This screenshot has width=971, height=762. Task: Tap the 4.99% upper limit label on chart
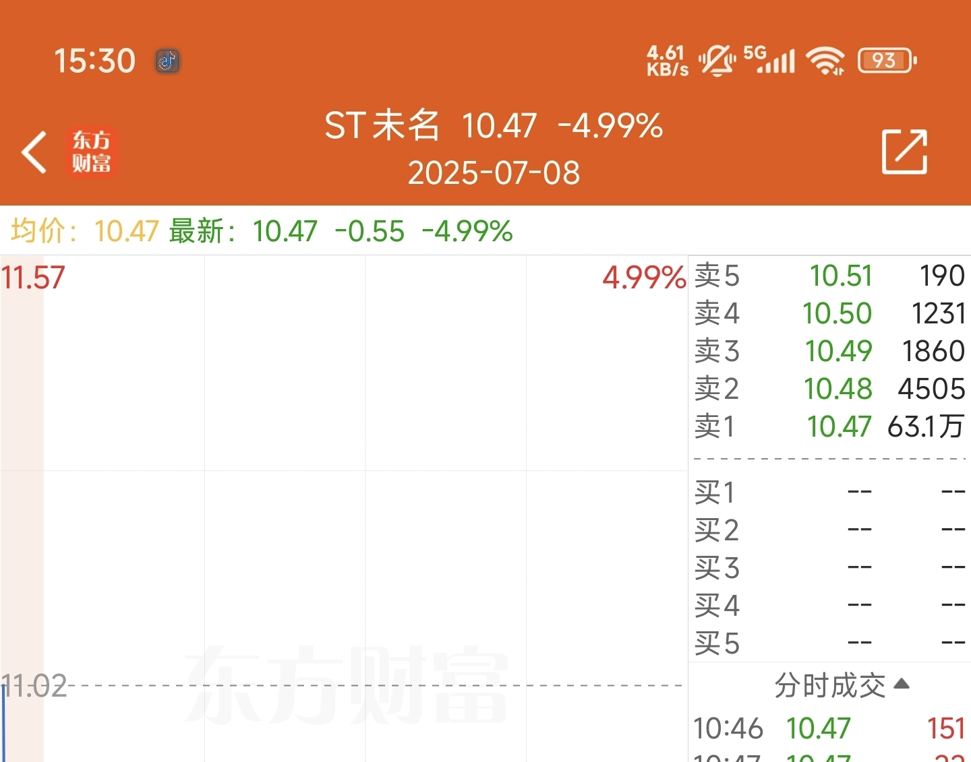644,278
